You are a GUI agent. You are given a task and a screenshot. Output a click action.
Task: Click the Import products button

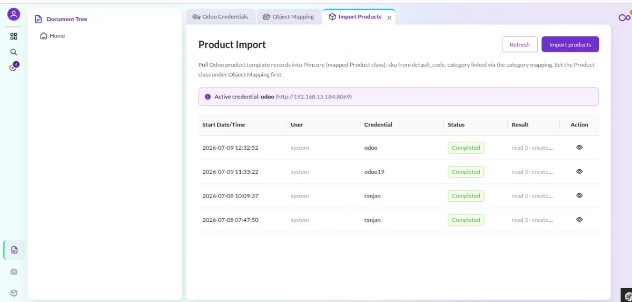pos(570,45)
